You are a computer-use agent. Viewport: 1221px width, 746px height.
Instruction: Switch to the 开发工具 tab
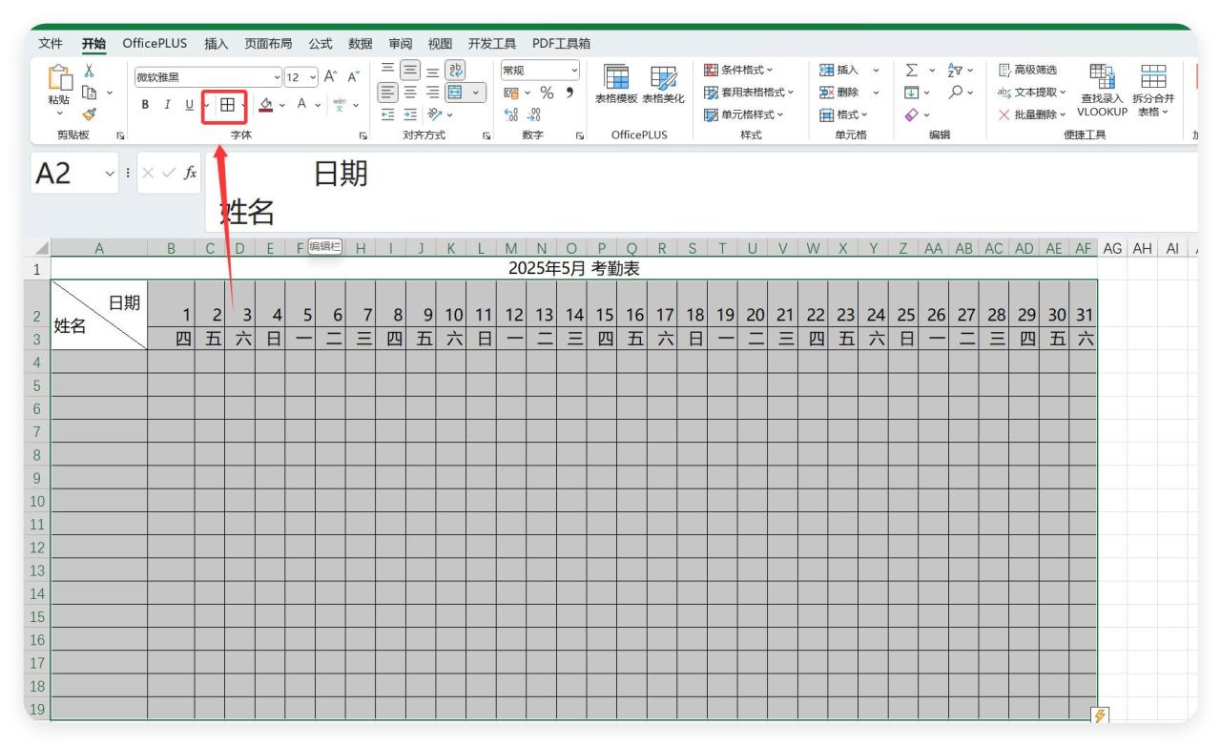(x=492, y=43)
